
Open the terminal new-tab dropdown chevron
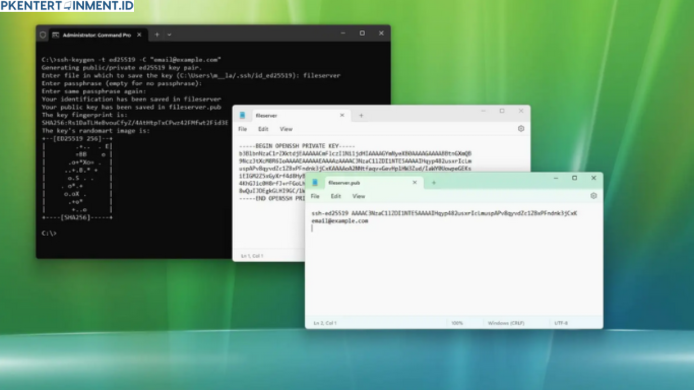[x=168, y=35]
